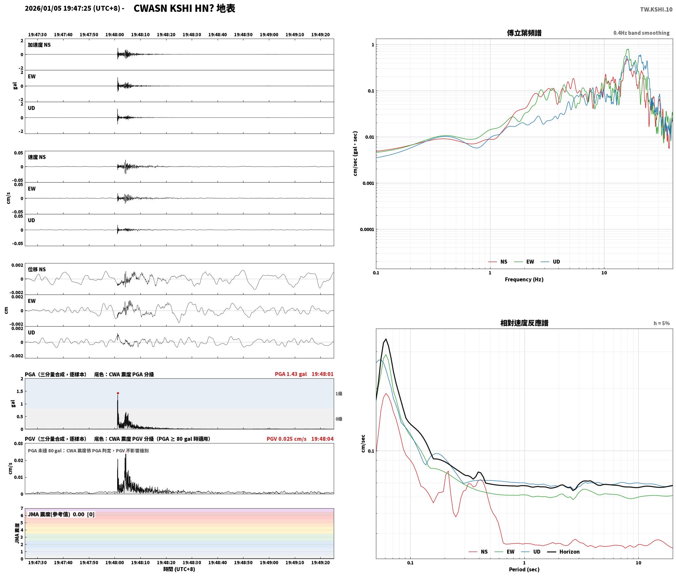
Task: Click the EW legend entry in Fourier spectrum
Action: (524, 261)
